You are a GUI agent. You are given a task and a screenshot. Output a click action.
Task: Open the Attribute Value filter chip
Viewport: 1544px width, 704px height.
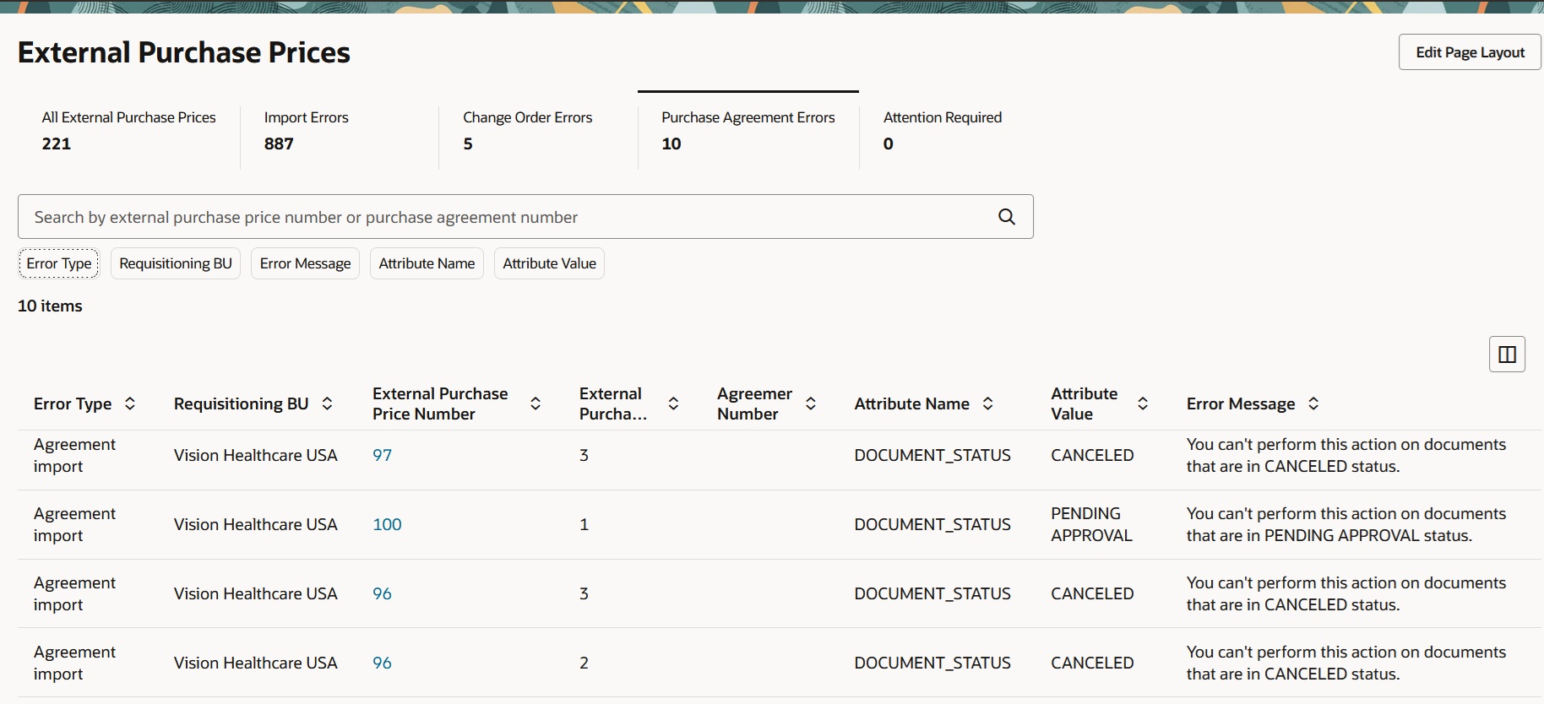549,263
